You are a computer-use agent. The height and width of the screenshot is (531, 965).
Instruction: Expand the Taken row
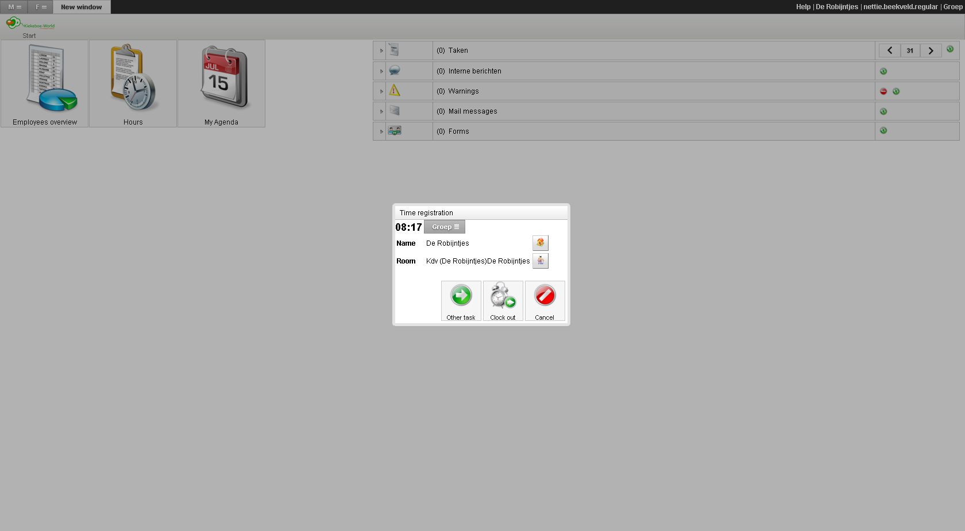381,51
